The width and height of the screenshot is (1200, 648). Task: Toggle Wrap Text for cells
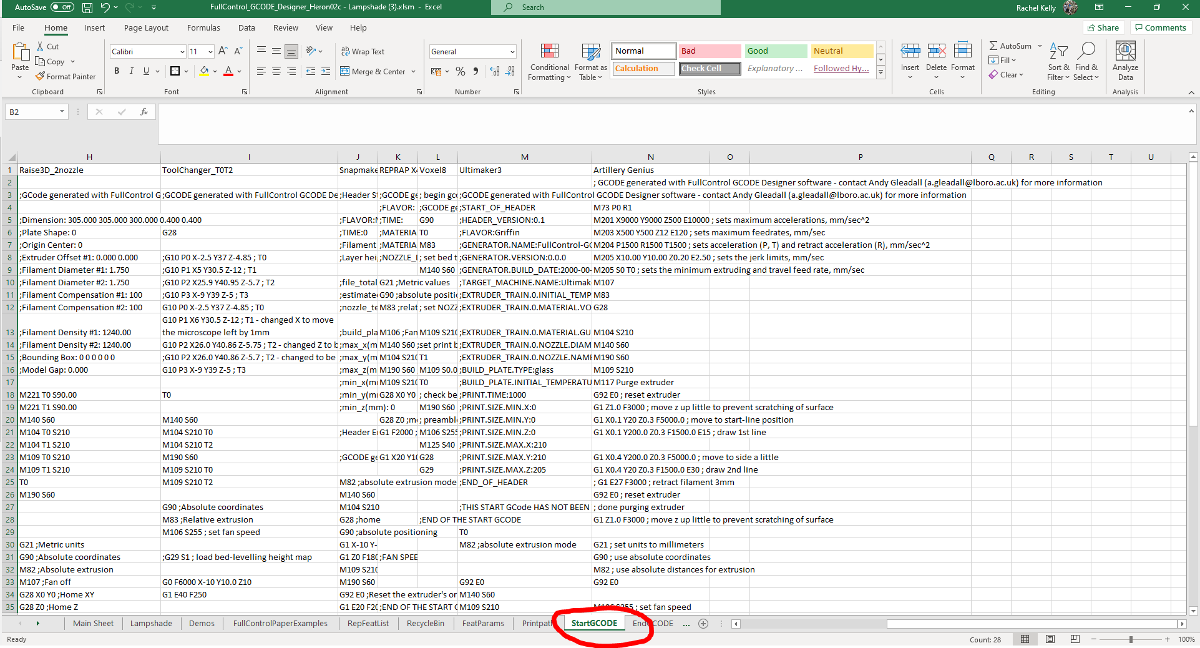coord(363,51)
